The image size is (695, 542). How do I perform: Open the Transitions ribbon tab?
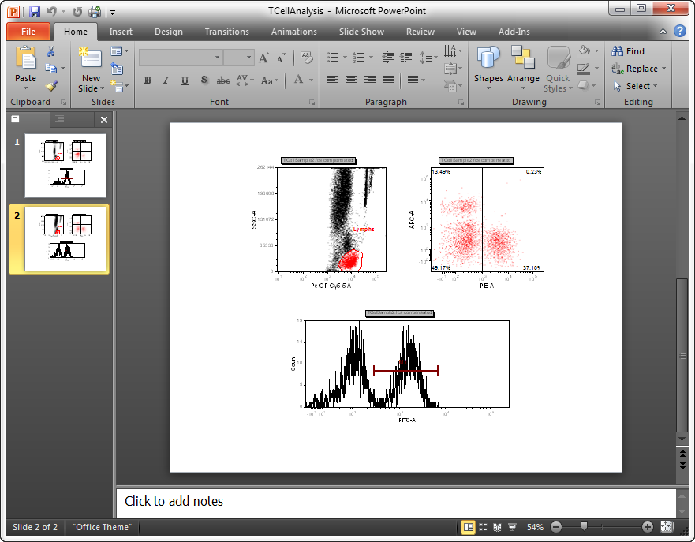pyautogui.click(x=226, y=32)
